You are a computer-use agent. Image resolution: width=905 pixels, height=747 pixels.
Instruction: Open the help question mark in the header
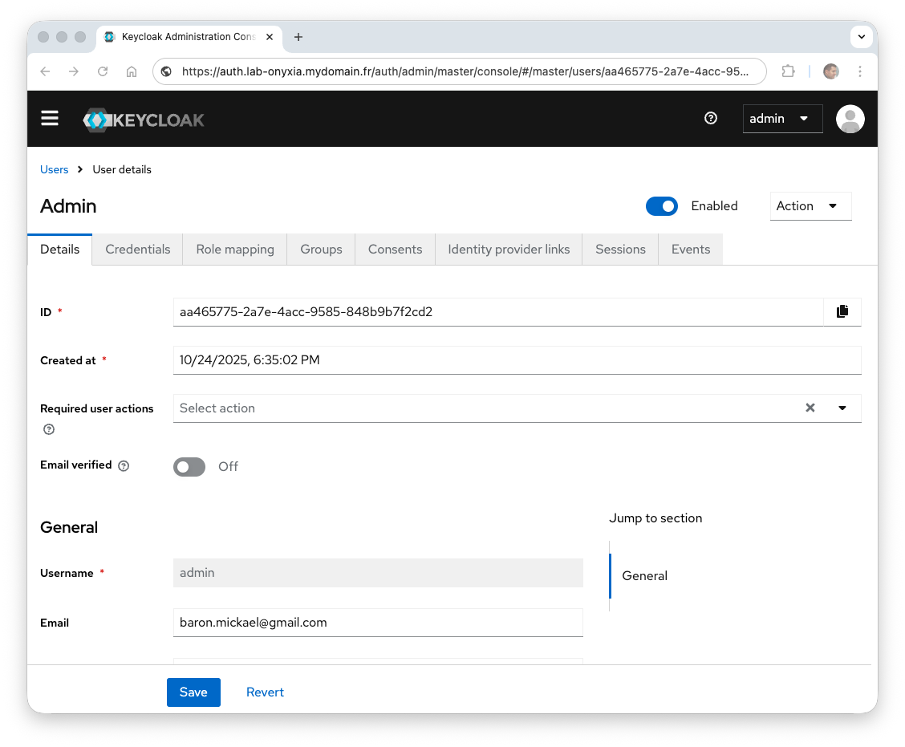711,118
